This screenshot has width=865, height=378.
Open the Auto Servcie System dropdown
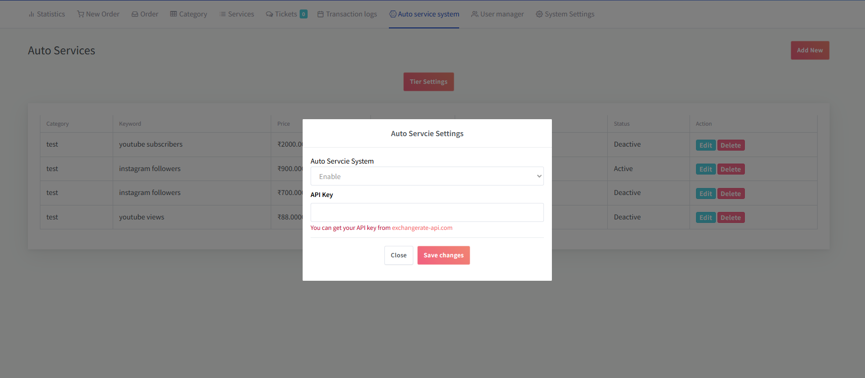[x=427, y=177]
